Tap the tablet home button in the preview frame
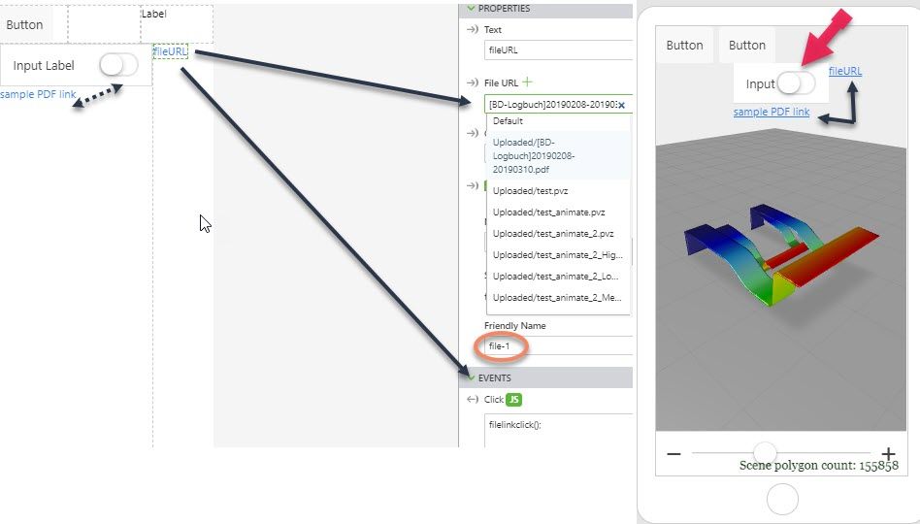The image size is (920, 524). pos(782,500)
